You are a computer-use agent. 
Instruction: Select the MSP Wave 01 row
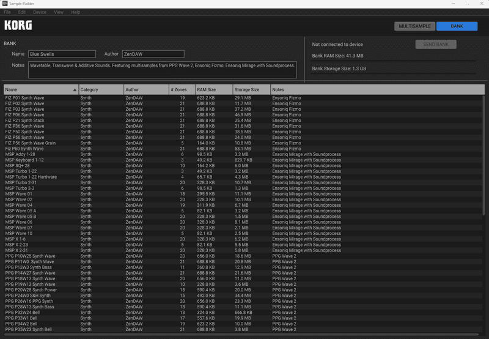pos(243,194)
